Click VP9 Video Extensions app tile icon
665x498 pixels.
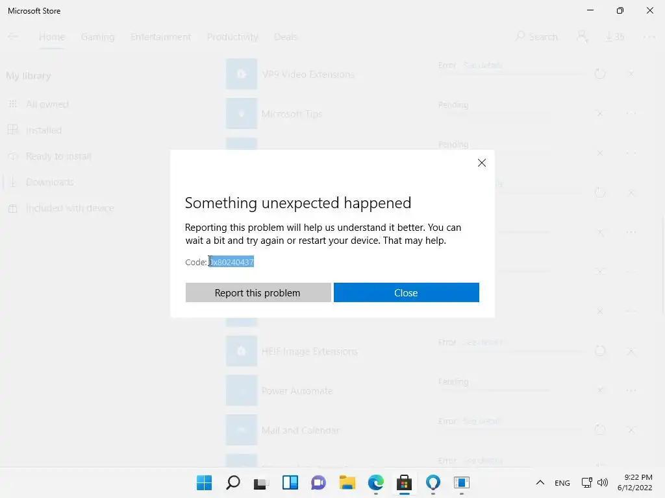point(242,74)
